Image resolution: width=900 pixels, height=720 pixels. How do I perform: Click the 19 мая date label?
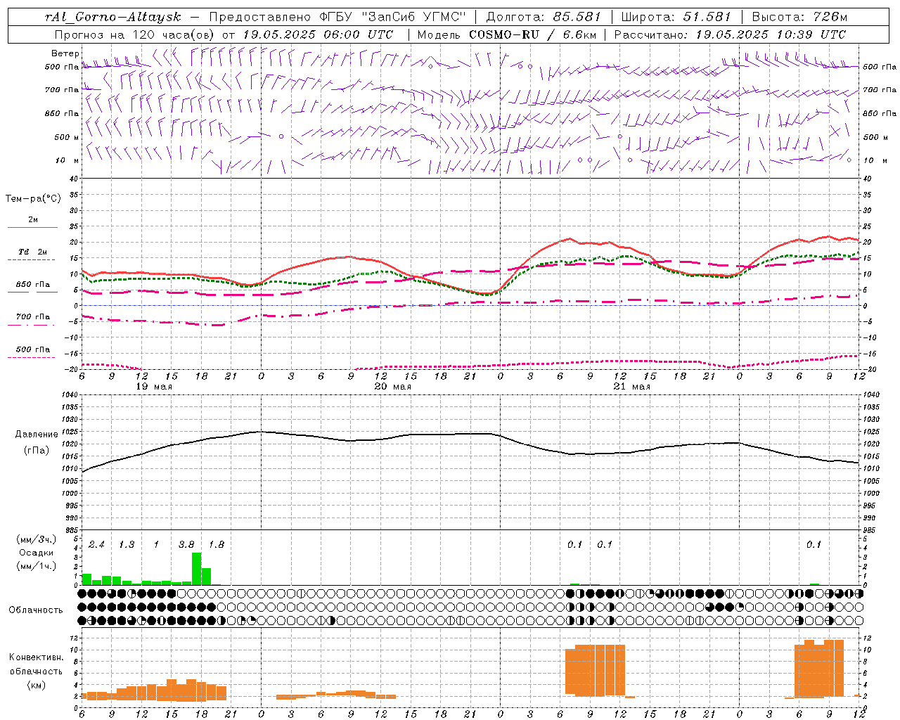pos(153,387)
